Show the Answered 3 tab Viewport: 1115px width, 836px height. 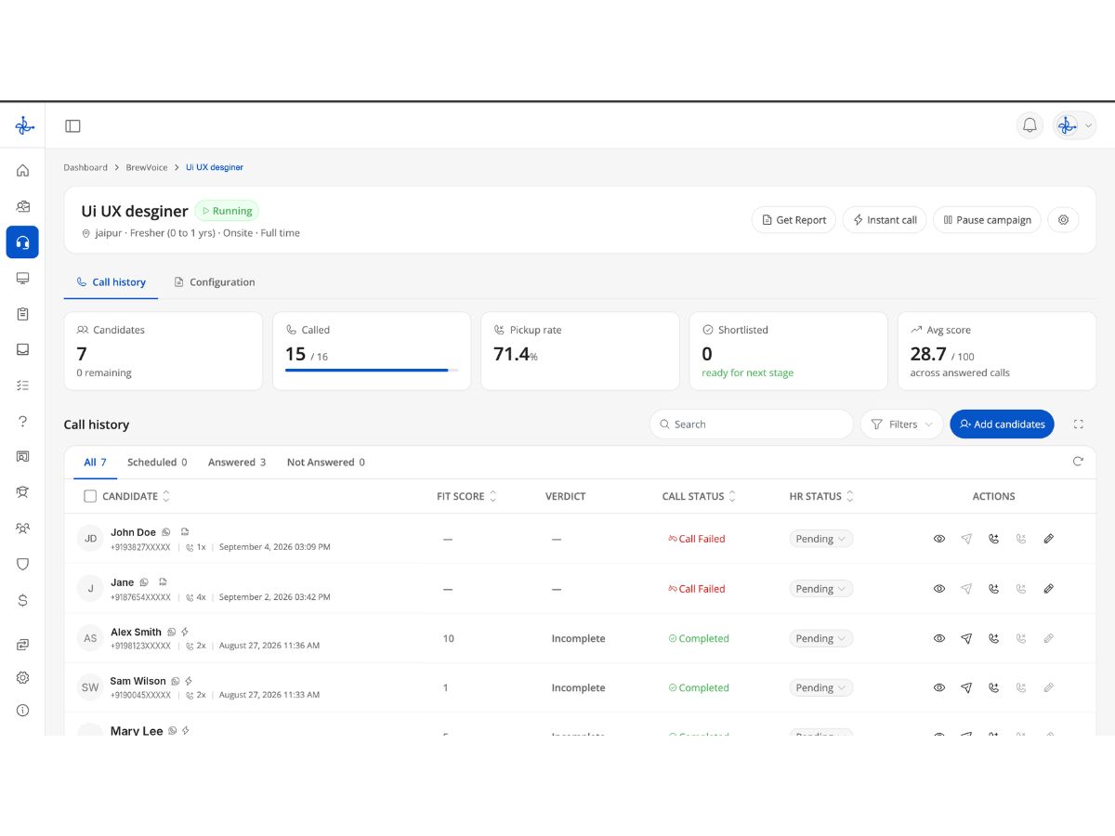coord(237,463)
